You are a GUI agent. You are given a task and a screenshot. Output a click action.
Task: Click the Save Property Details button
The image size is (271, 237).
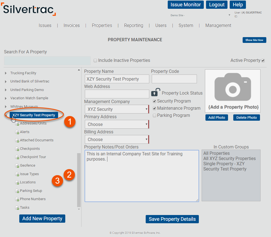[172, 219]
